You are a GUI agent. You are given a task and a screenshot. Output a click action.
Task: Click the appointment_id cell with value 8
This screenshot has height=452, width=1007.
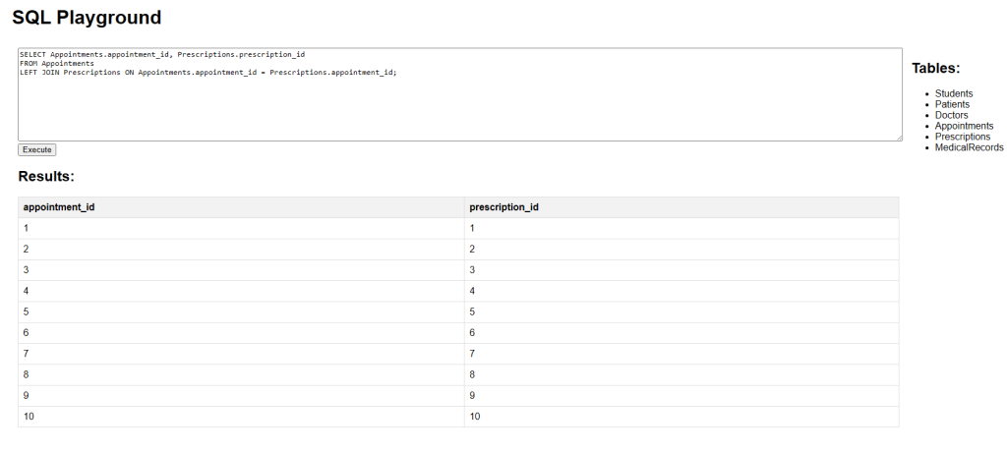click(x=242, y=375)
